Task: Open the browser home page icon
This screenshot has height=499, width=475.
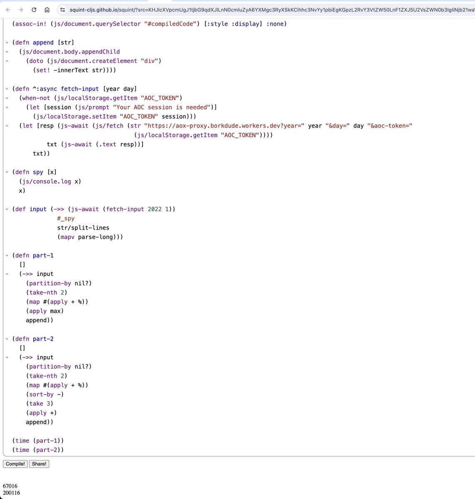Action: tap(47, 10)
